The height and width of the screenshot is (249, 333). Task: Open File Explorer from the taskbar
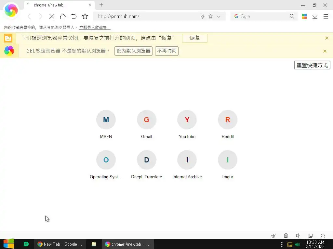pos(94,244)
